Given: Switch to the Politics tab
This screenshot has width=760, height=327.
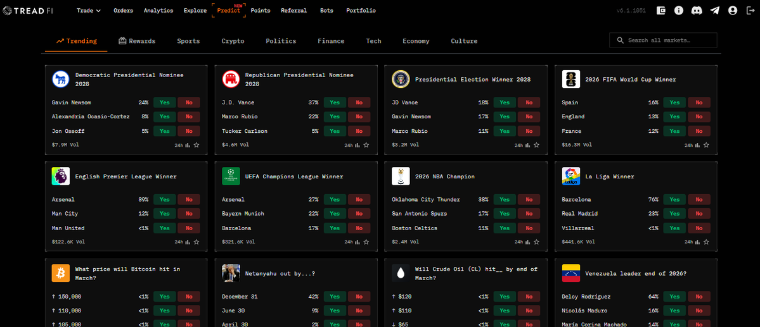Looking at the screenshot, I should point(281,41).
